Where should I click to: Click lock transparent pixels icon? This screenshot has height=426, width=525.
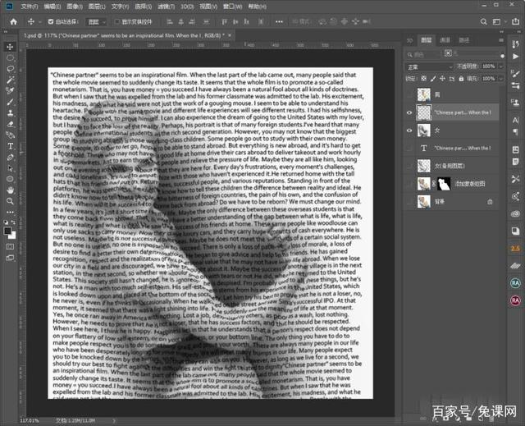pyautogui.click(x=424, y=79)
